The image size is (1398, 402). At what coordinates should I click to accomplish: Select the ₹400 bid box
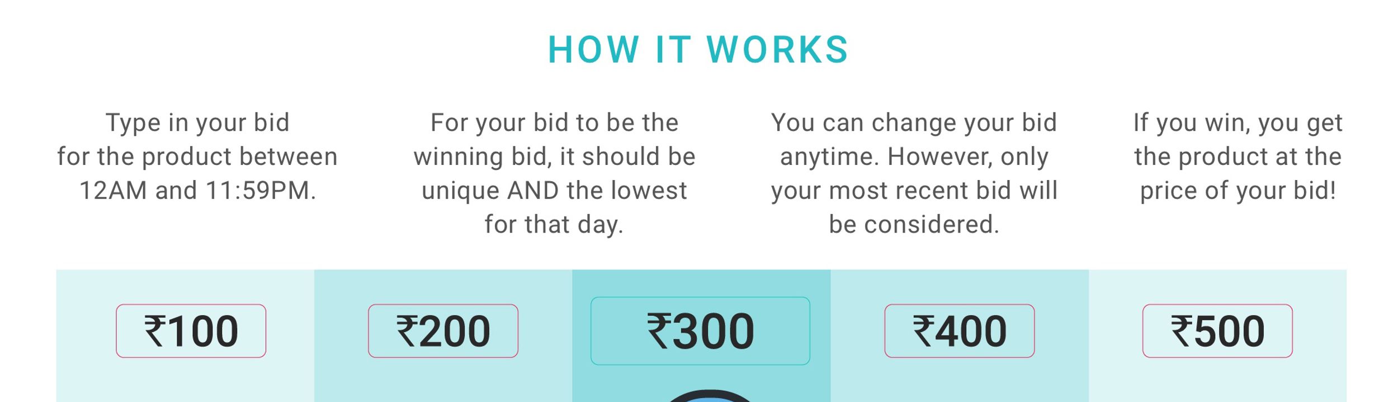960,331
